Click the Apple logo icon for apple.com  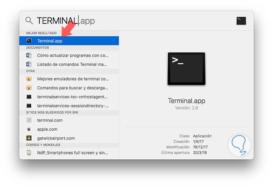tap(29, 129)
